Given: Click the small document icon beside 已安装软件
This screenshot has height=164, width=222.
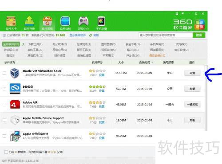Looking at the screenshot, I should pos(4,35).
